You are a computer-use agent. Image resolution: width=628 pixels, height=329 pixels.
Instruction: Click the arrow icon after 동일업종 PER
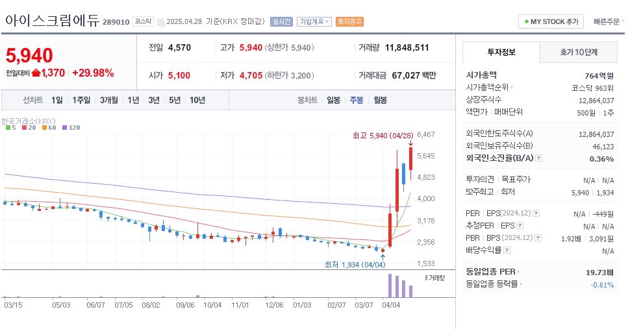[x=519, y=272]
